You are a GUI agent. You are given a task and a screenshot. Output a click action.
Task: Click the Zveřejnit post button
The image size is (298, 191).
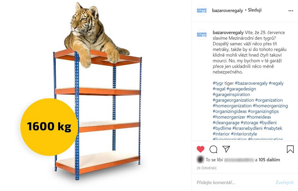(x=285, y=182)
